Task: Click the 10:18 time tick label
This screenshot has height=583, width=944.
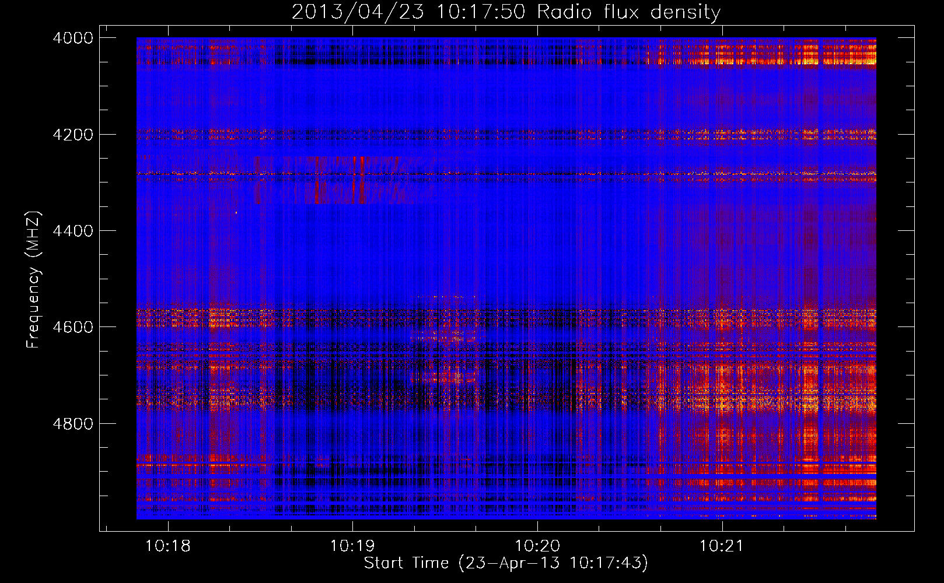Action: pos(168,546)
